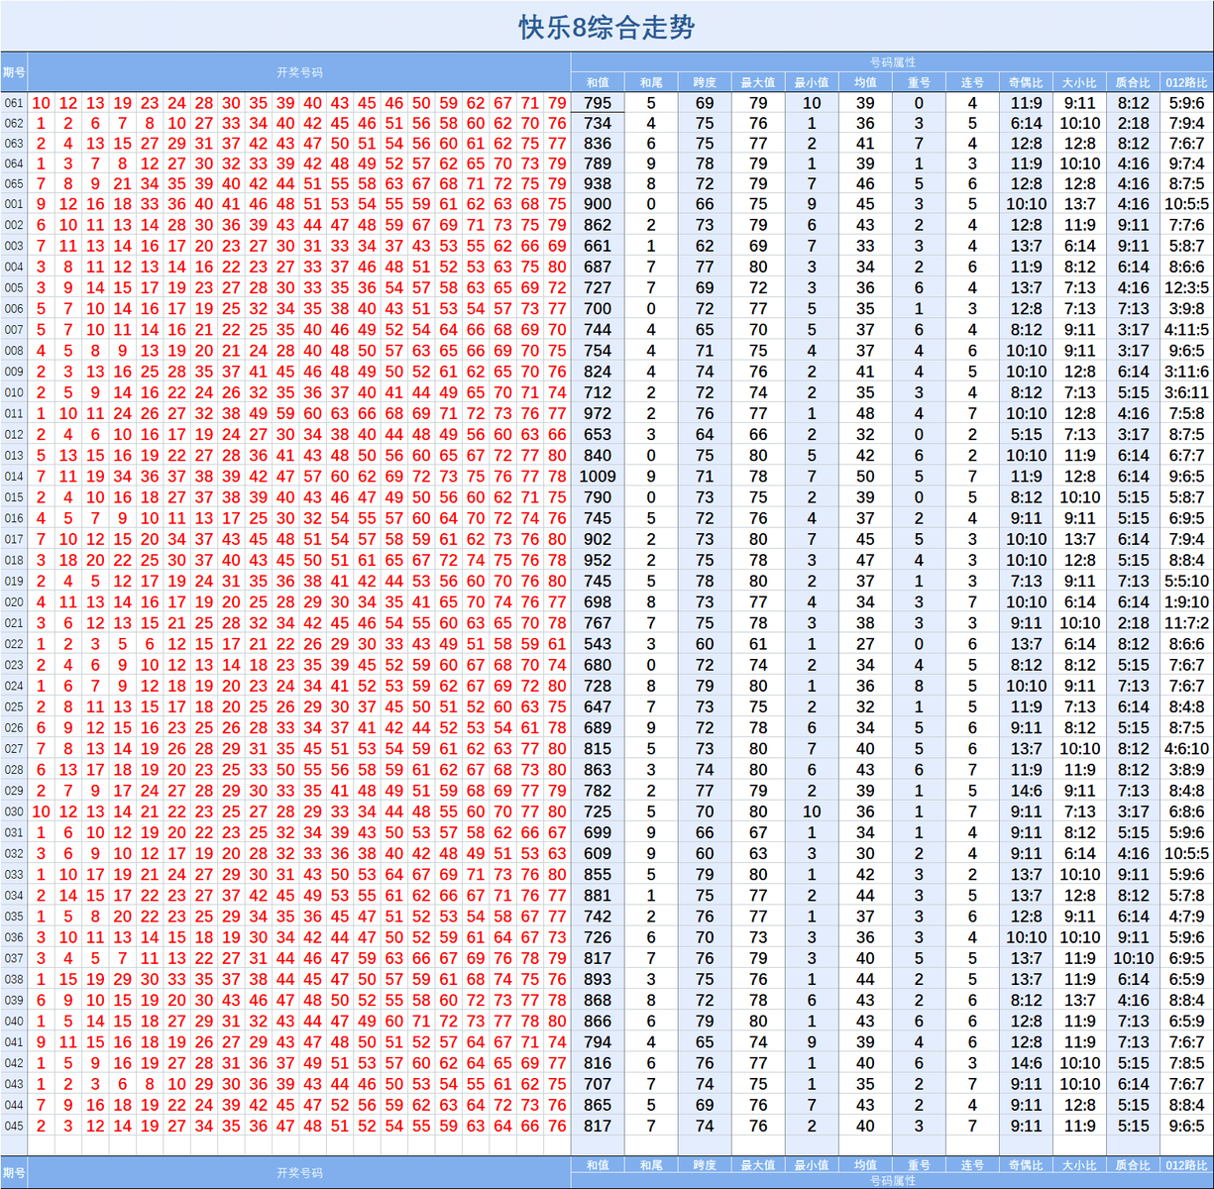Select the top 和值 column header
The width and height of the screenshot is (1214, 1189).
coord(598,82)
